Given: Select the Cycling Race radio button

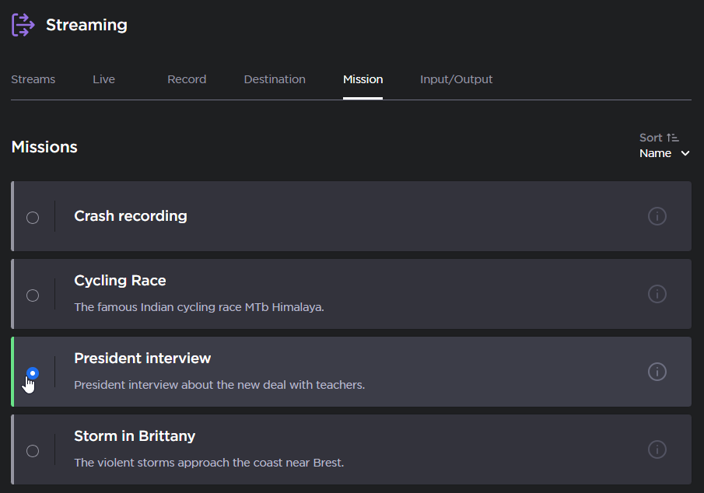Looking at the screenshot, I should 33,295.
